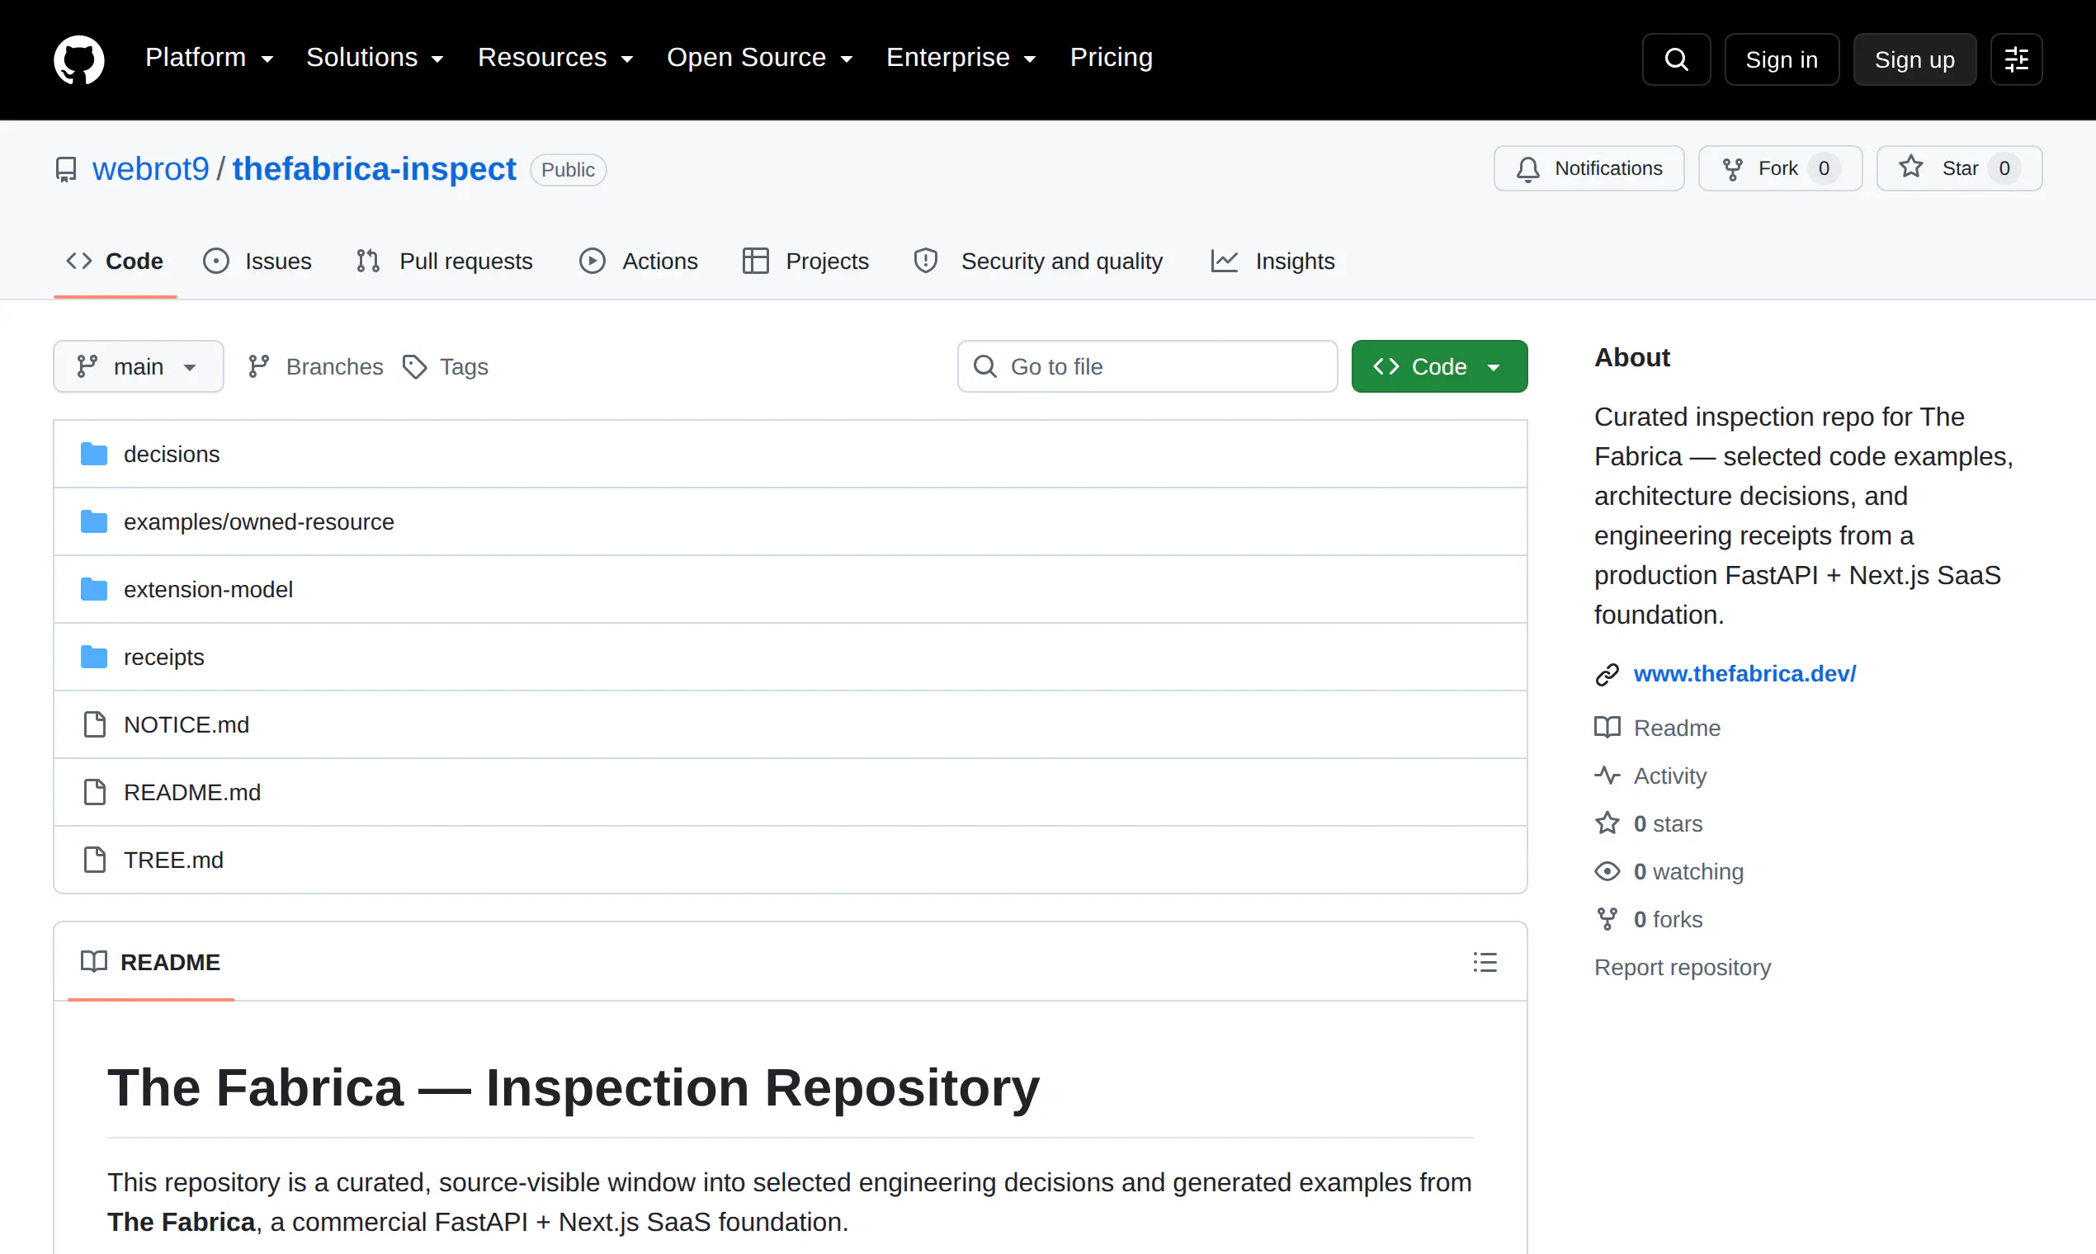Click the TREE.md file icon
The height and width of the screenshot is (1254, 2096).
tap(95, 860)
